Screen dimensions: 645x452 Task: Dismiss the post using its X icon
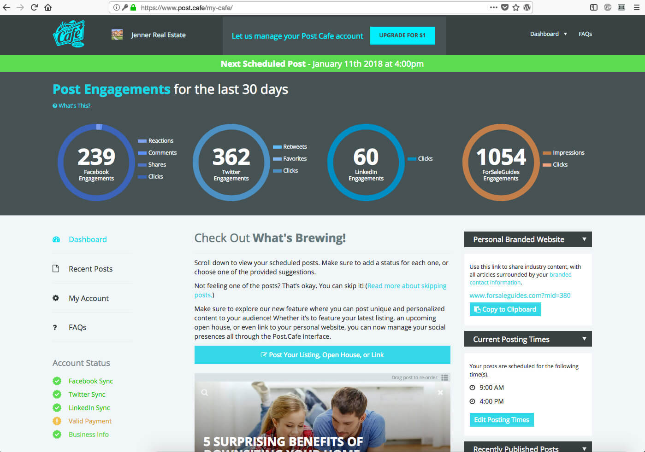(x=440, y=393)
